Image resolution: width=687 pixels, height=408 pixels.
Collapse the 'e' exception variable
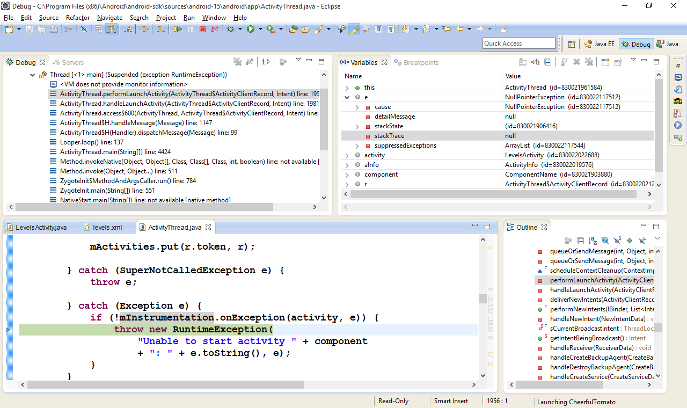347,97
